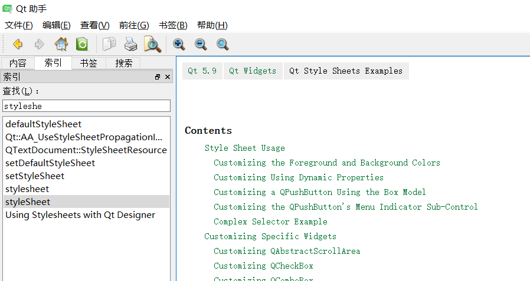The height and width of the screenshot is (281, 530).
Task: Open the 文件(F) menu
Action: click(18, 25)
